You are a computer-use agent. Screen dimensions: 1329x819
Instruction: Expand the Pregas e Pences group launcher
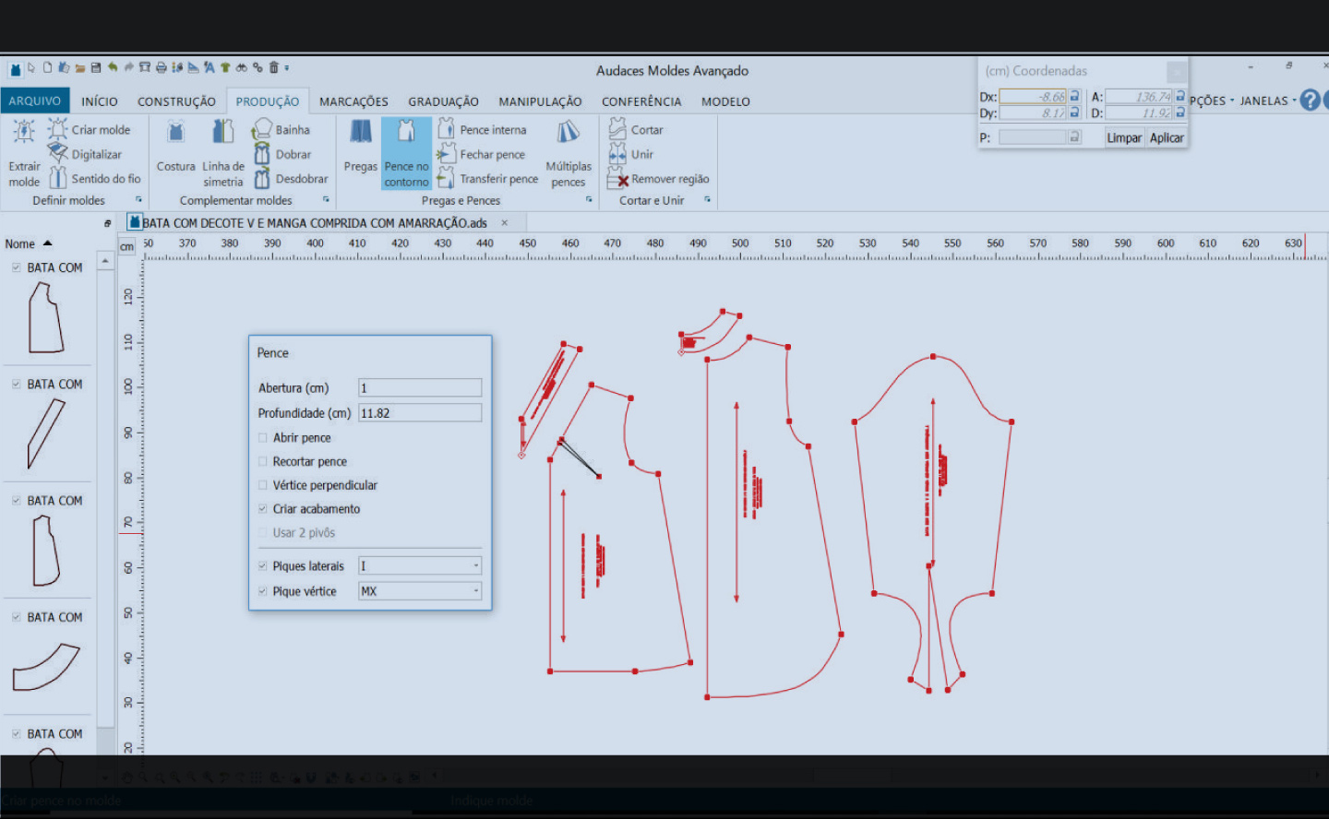click(589, 199)
